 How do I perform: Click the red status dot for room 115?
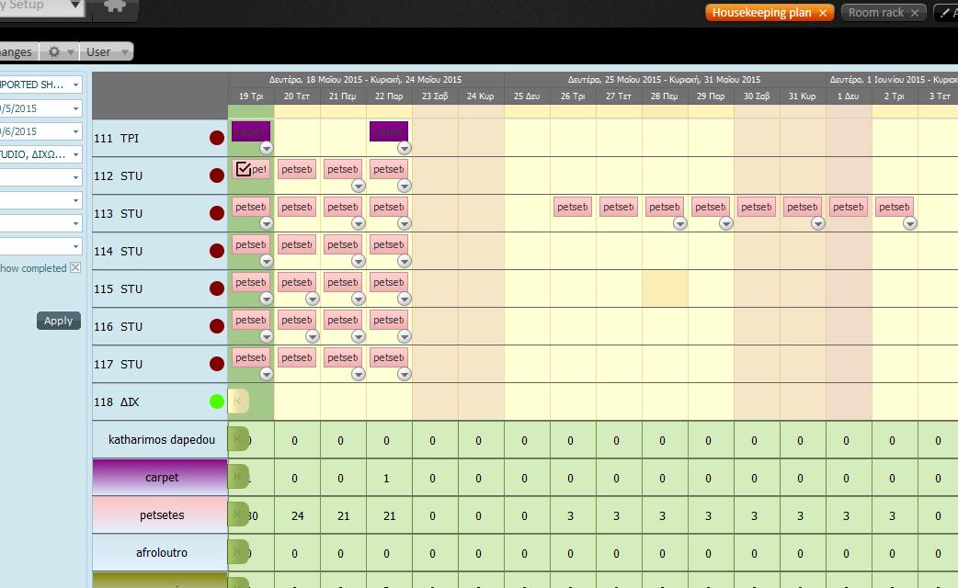pos(217,289)
